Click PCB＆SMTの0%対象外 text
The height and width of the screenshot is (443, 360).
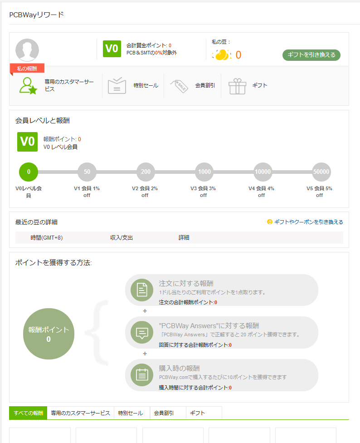point(151,53)
